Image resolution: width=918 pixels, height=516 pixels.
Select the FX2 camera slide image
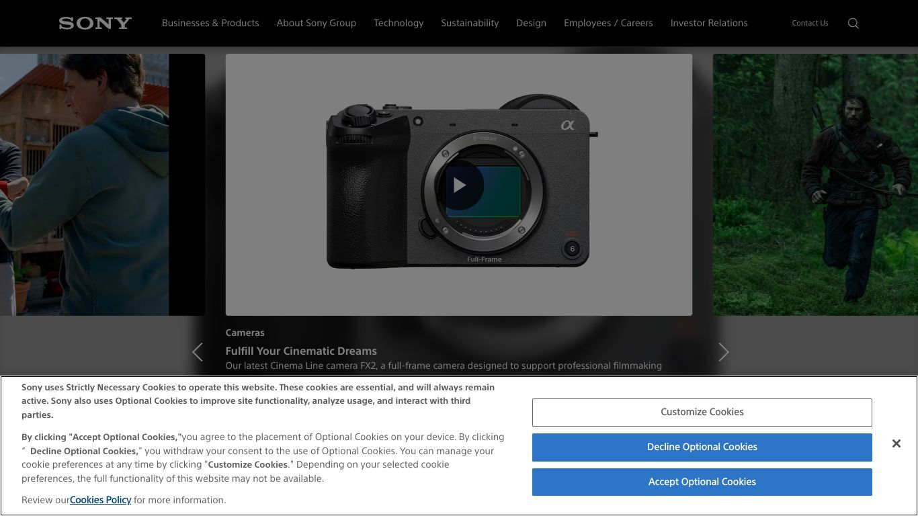click(459, 185)
